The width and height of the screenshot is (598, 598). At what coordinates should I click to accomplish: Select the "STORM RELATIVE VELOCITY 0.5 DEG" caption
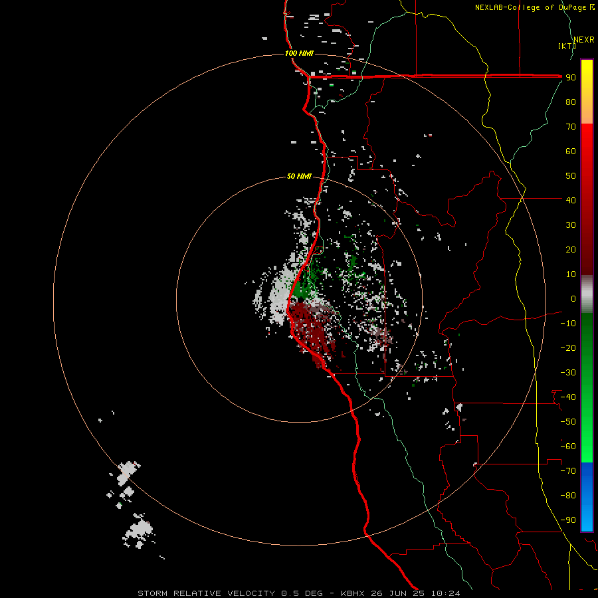230,593
